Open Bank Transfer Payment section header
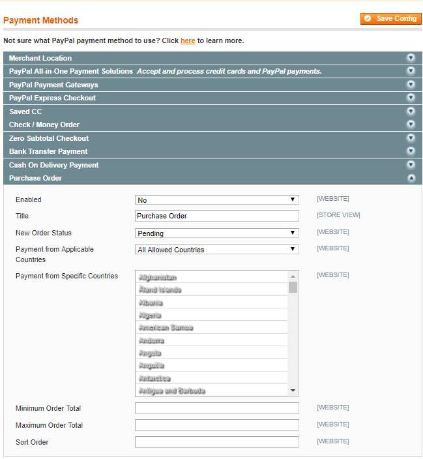 click(x=212, y=151)
